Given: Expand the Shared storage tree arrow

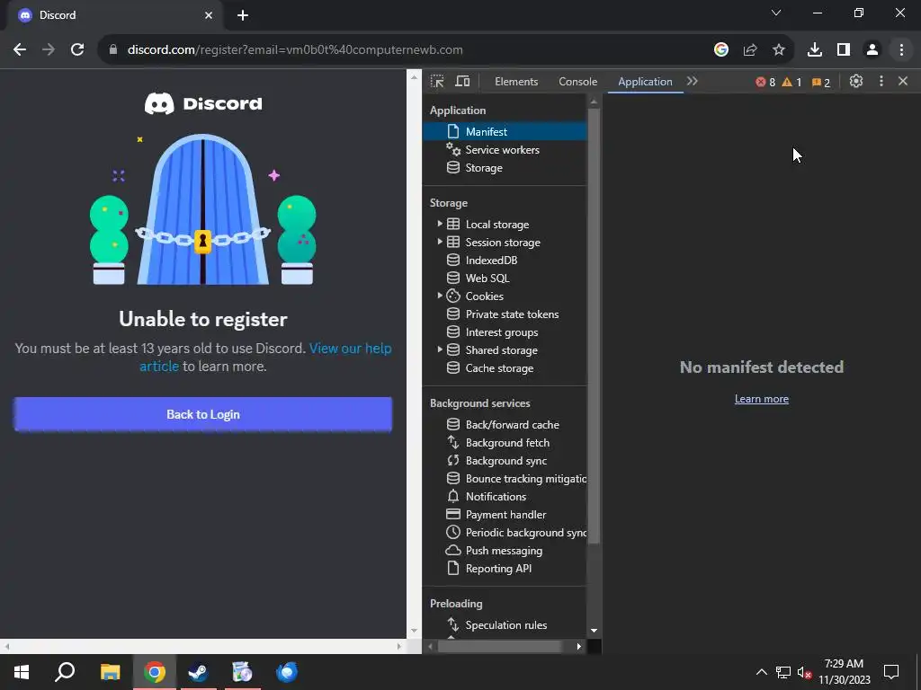Looking at the screenshot, I should point(439,349).
